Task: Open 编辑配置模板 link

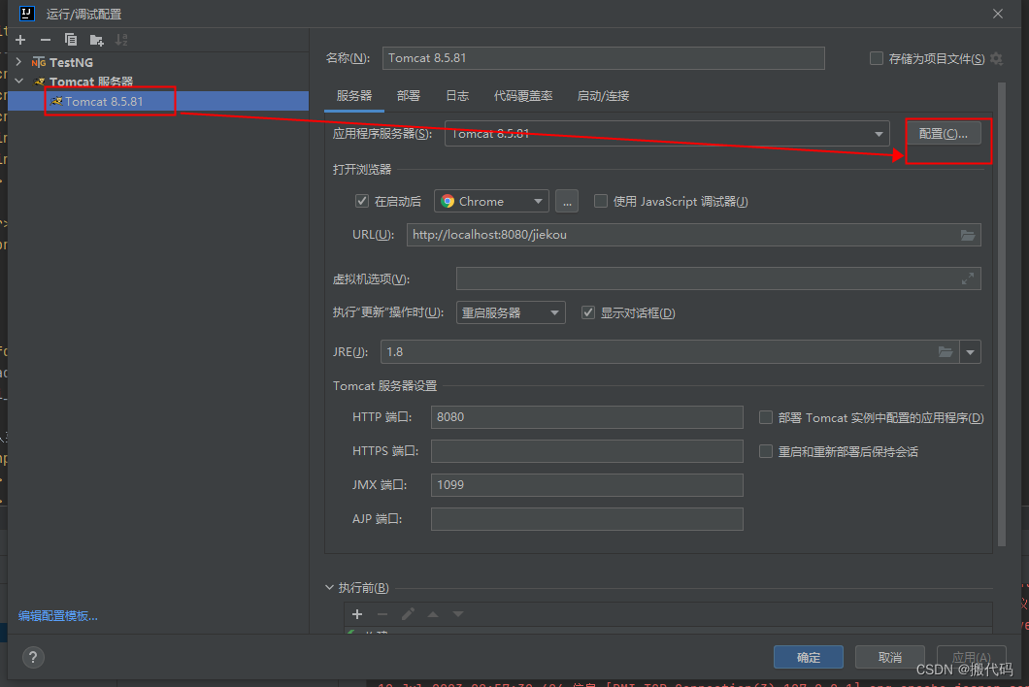Action: pos(57,615)
